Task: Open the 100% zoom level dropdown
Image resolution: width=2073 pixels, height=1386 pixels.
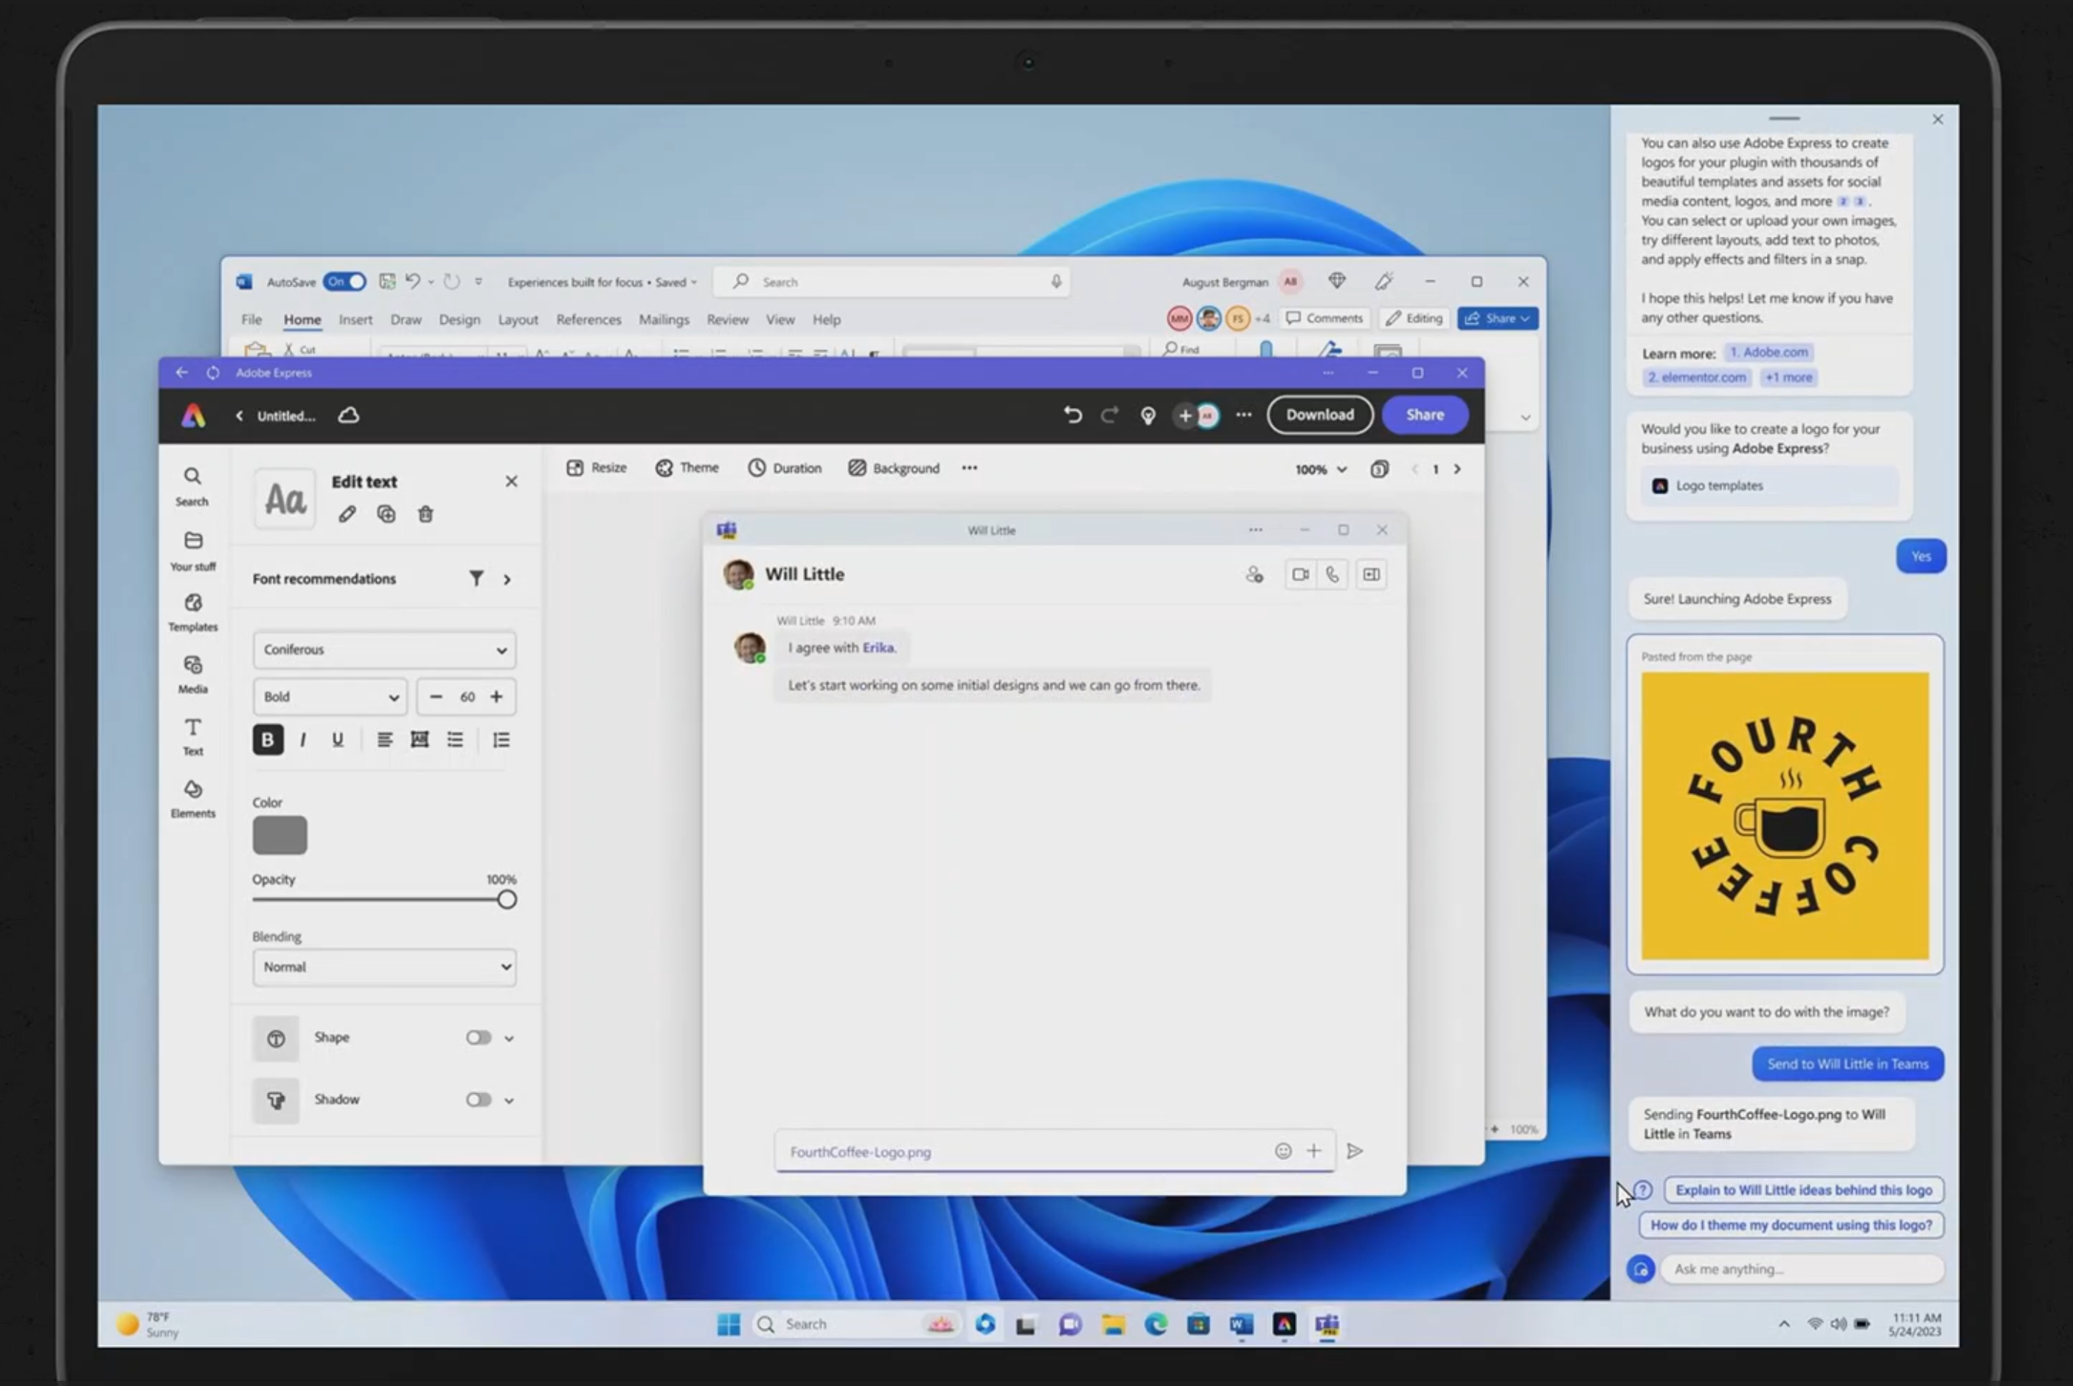Action: tap(1319, 468)
